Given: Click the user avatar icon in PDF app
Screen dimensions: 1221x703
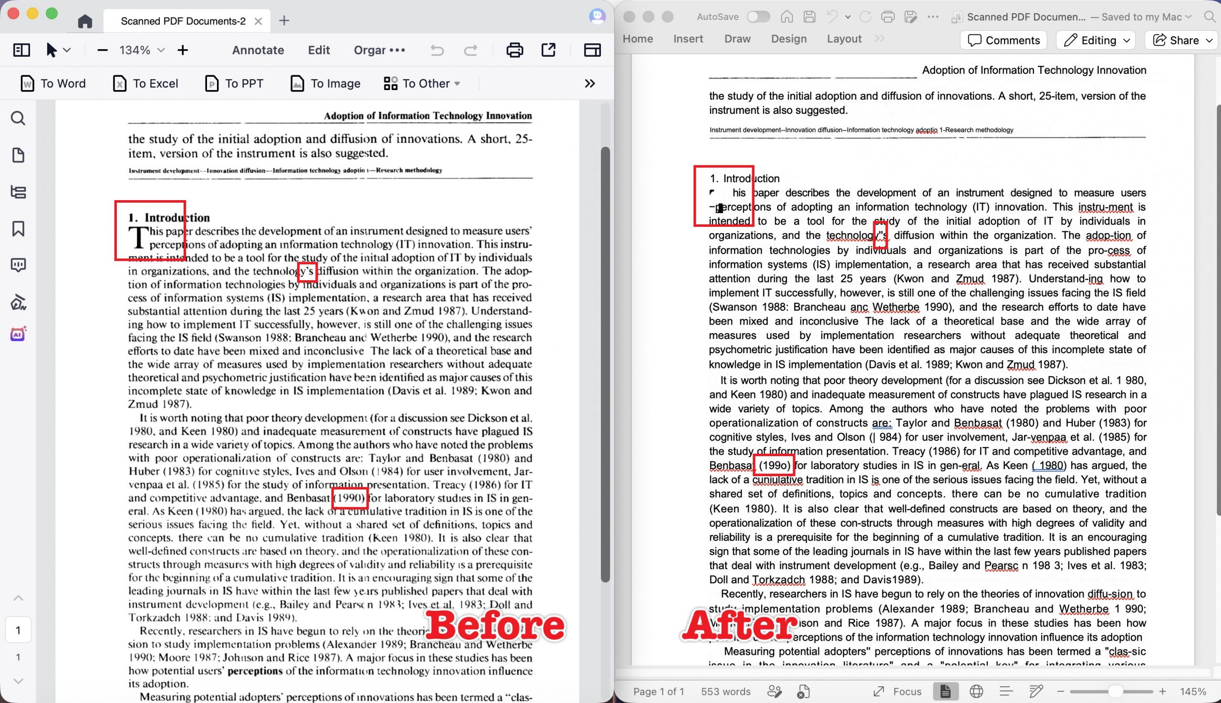Looking at the screenshot, I should 597,17.
